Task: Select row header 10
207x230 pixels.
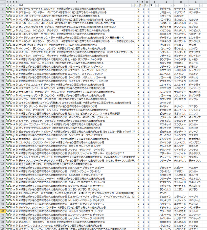Action: 3,38
